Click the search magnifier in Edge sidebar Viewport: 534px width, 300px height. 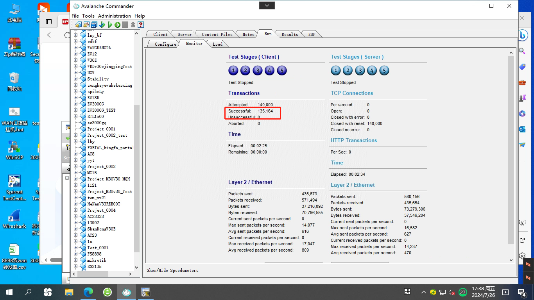(x=522, y=51)
